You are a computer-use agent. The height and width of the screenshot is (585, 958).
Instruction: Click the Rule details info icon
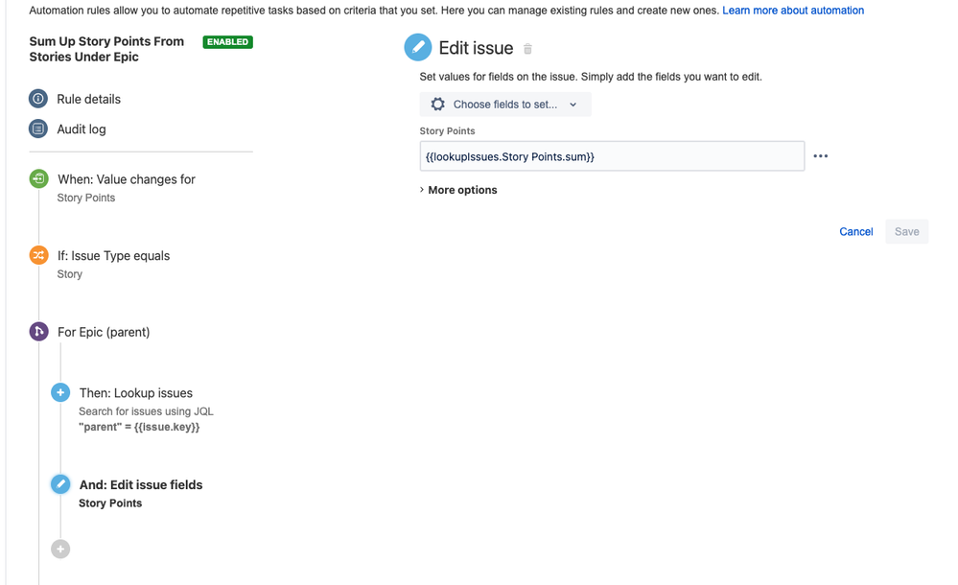(x=38, y=99)
